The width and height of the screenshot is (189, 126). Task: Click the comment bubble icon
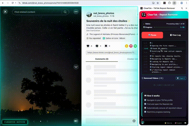97,46
